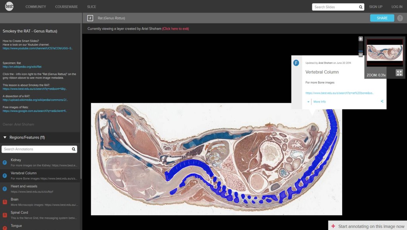Open the rat bone search link in popup

(339, 93)
